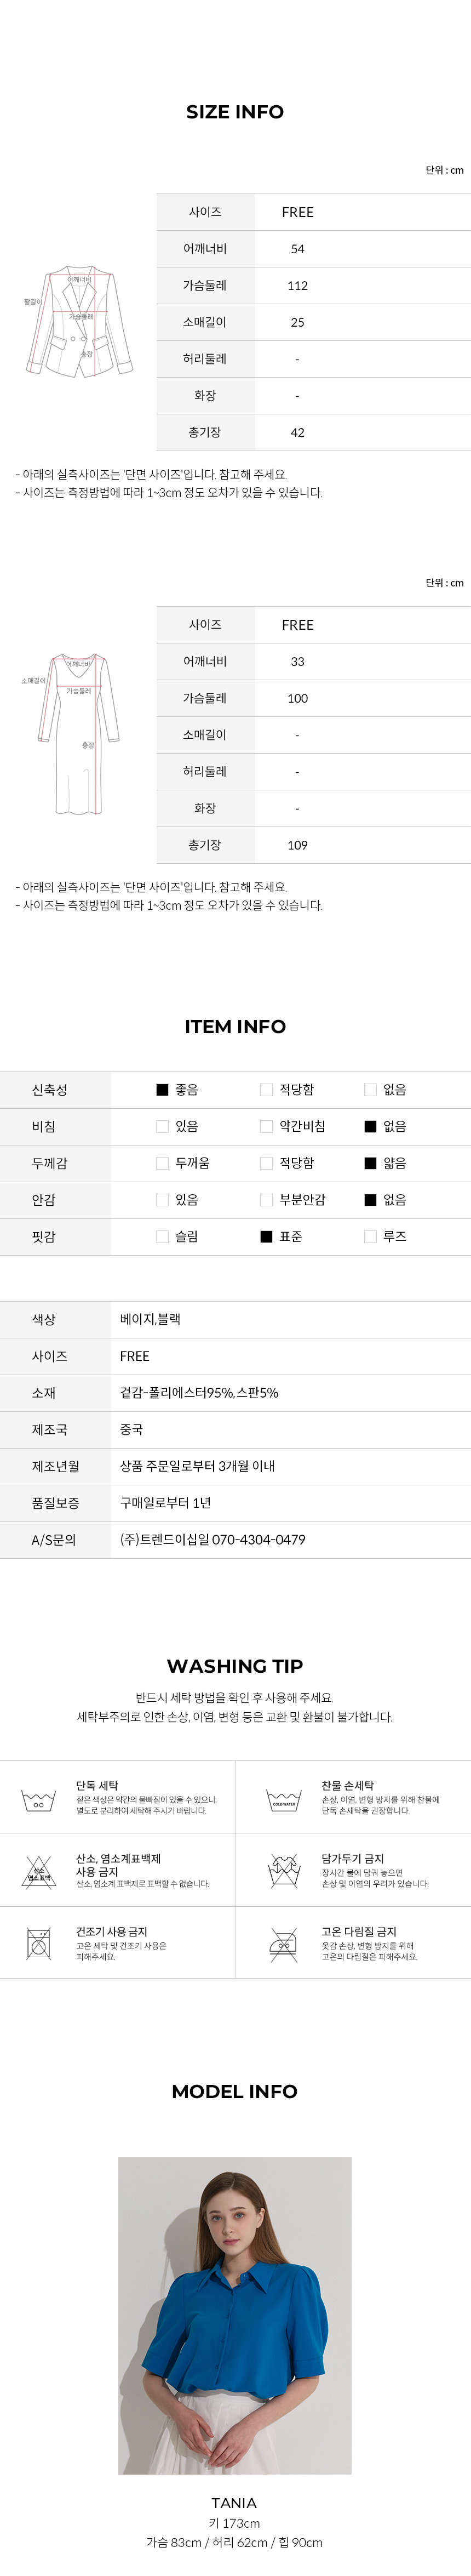Click the 색상 베이지,블랙 row value
The height and width of the screenshot is (2576, 471).
point(150,1319)
